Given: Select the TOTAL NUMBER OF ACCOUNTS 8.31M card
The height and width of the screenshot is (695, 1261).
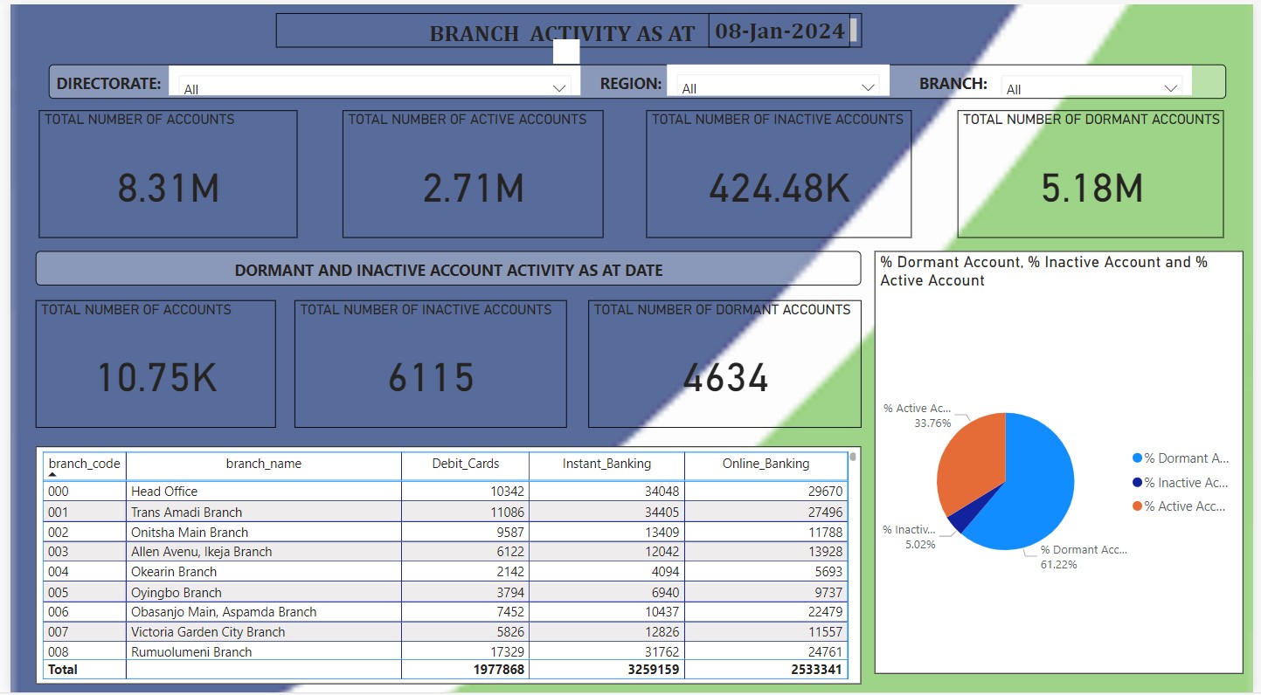Looking at the screenshot, I should click(x=168, y=173).
